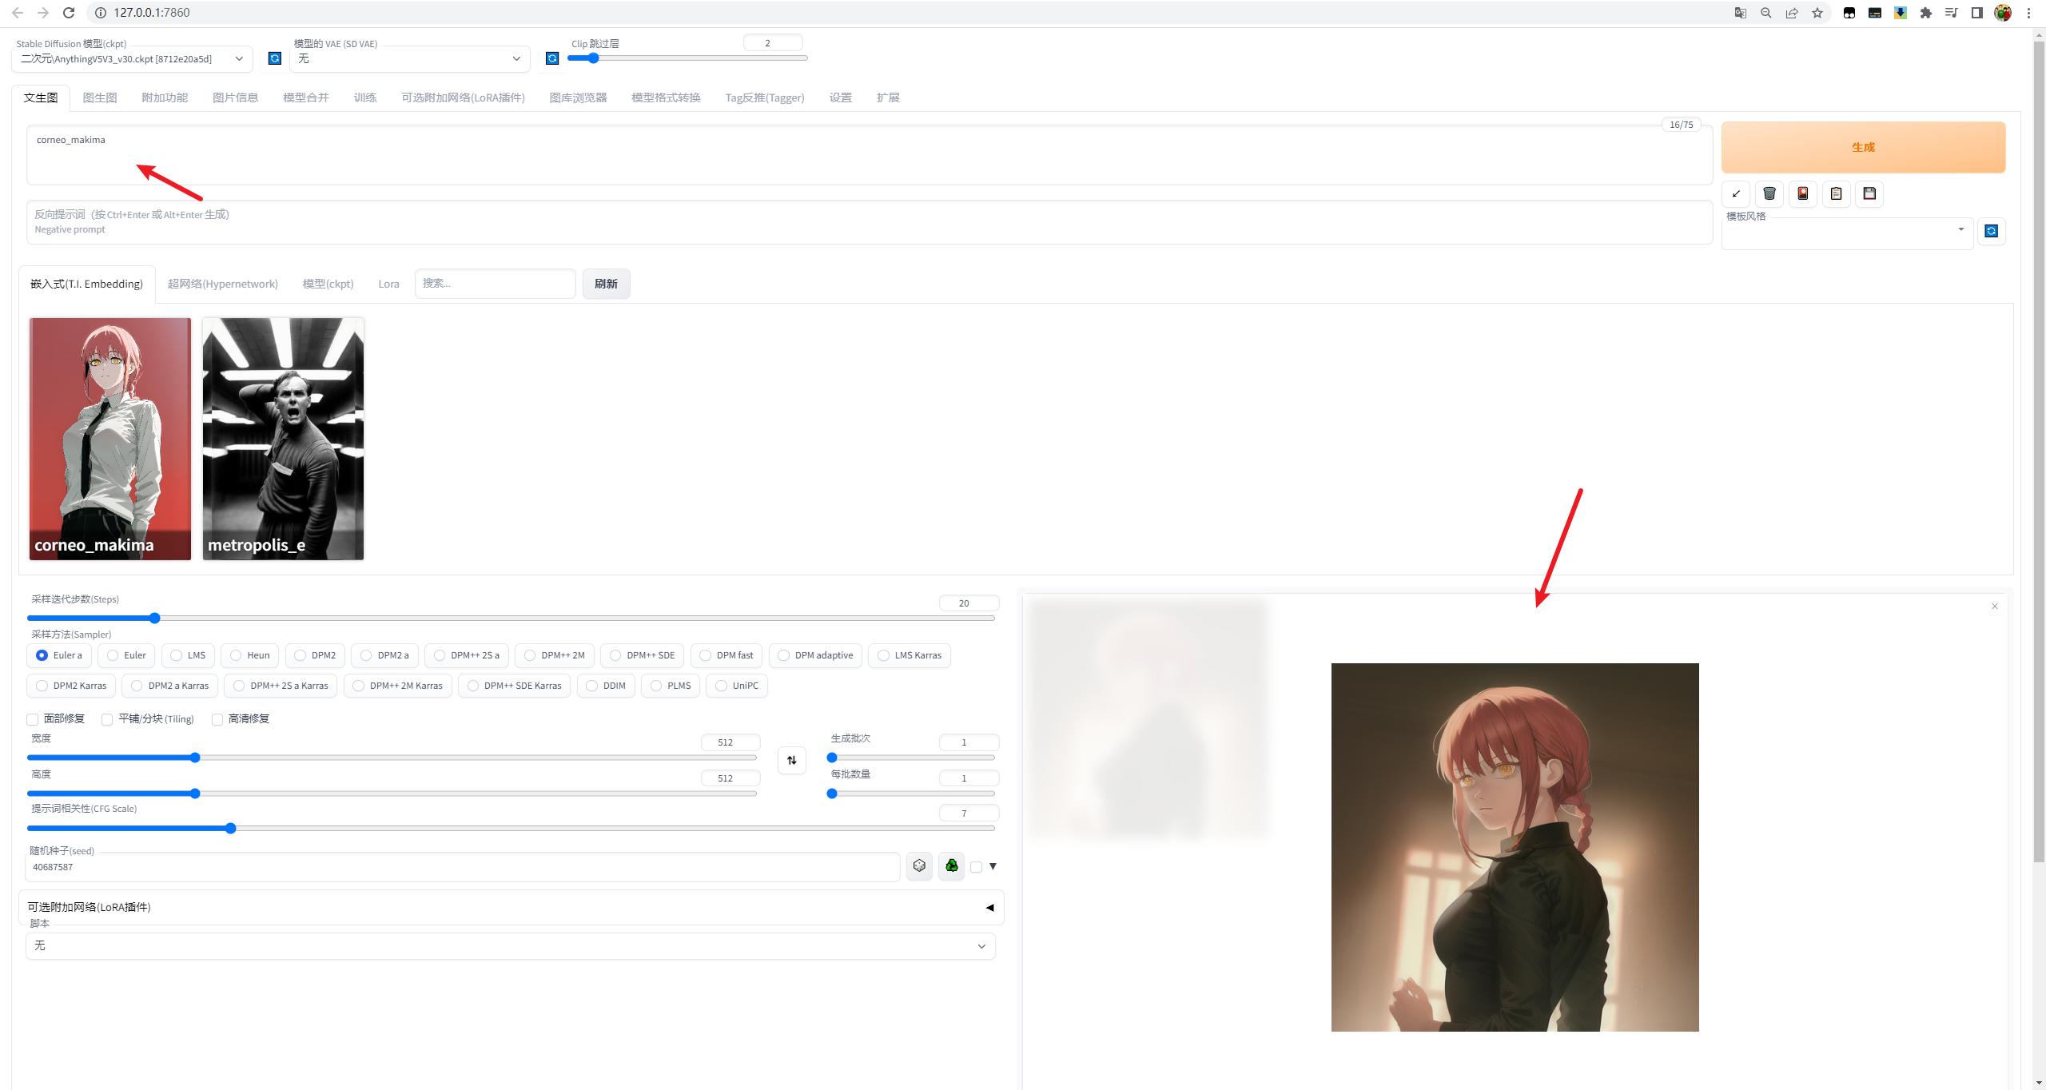Toggle the browser side panel

[x=1977, y=13]
